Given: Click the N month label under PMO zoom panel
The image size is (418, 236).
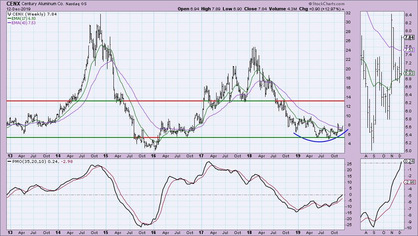Looking at the screenshot, I should [392, 232].
